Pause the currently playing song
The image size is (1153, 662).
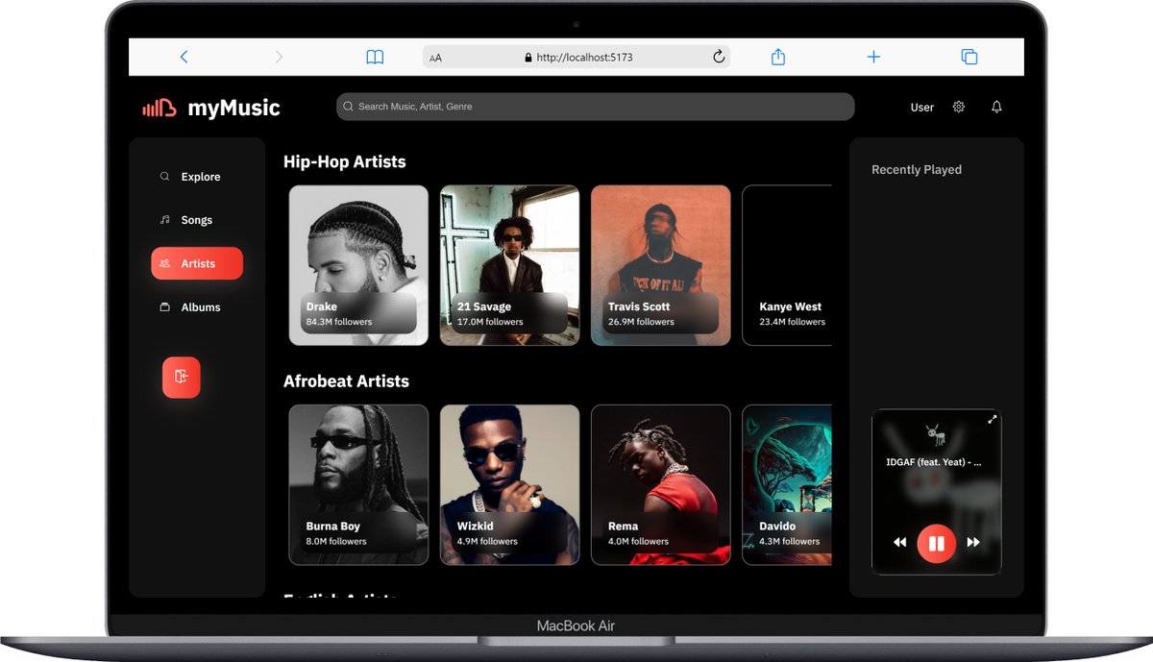936,543
